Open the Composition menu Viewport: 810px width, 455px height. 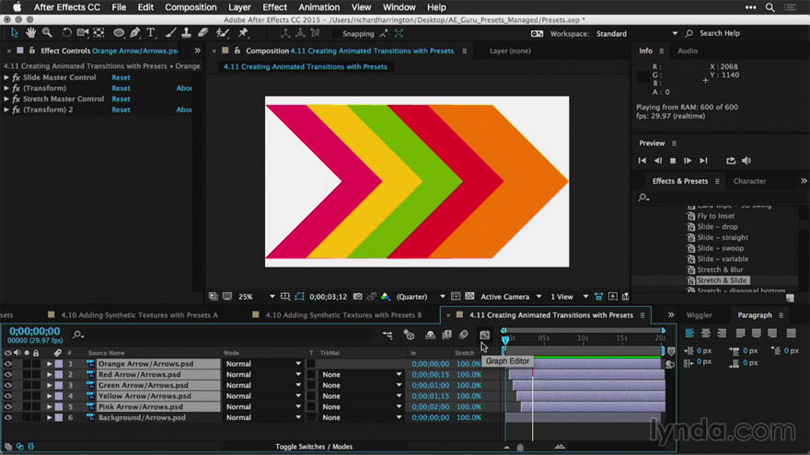click(x=191, y=7)
